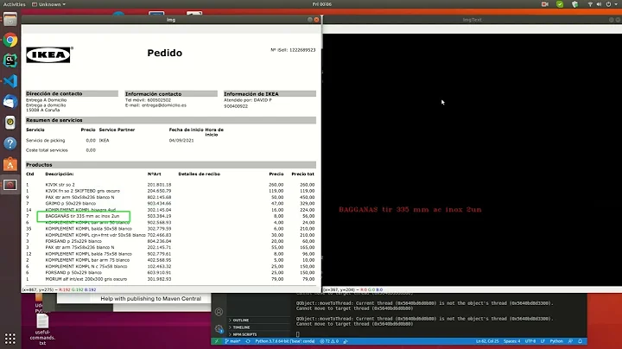Select the running screenshot app in dock

click(10, 185)
